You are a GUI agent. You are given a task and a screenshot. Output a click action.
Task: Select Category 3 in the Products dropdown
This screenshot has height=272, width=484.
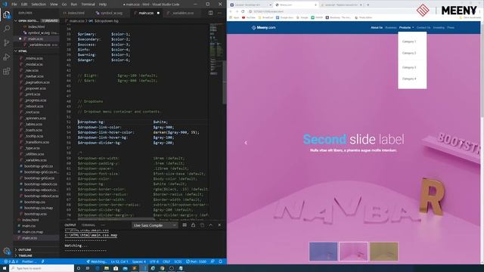409,67
